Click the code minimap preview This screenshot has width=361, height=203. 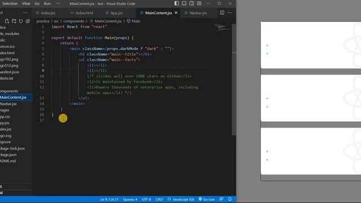point(222,28)
